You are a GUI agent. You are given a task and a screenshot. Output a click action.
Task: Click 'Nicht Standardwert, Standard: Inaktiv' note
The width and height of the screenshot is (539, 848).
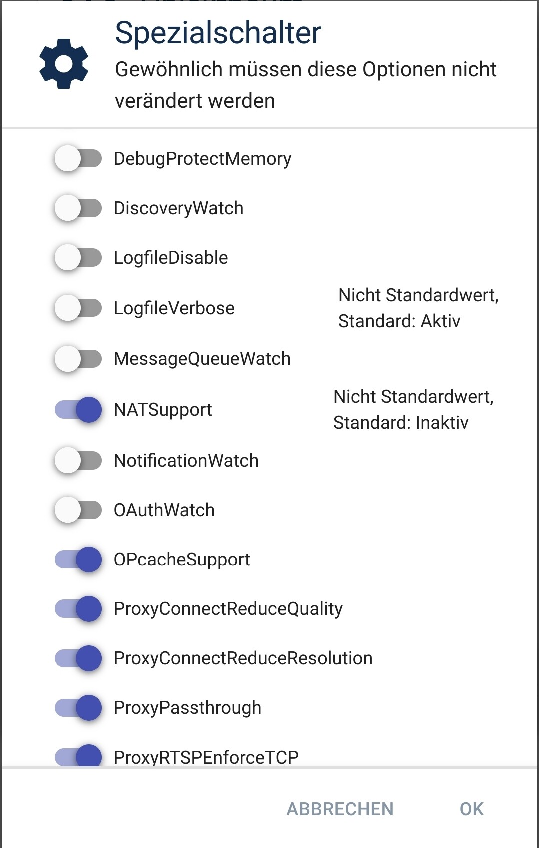414,410
